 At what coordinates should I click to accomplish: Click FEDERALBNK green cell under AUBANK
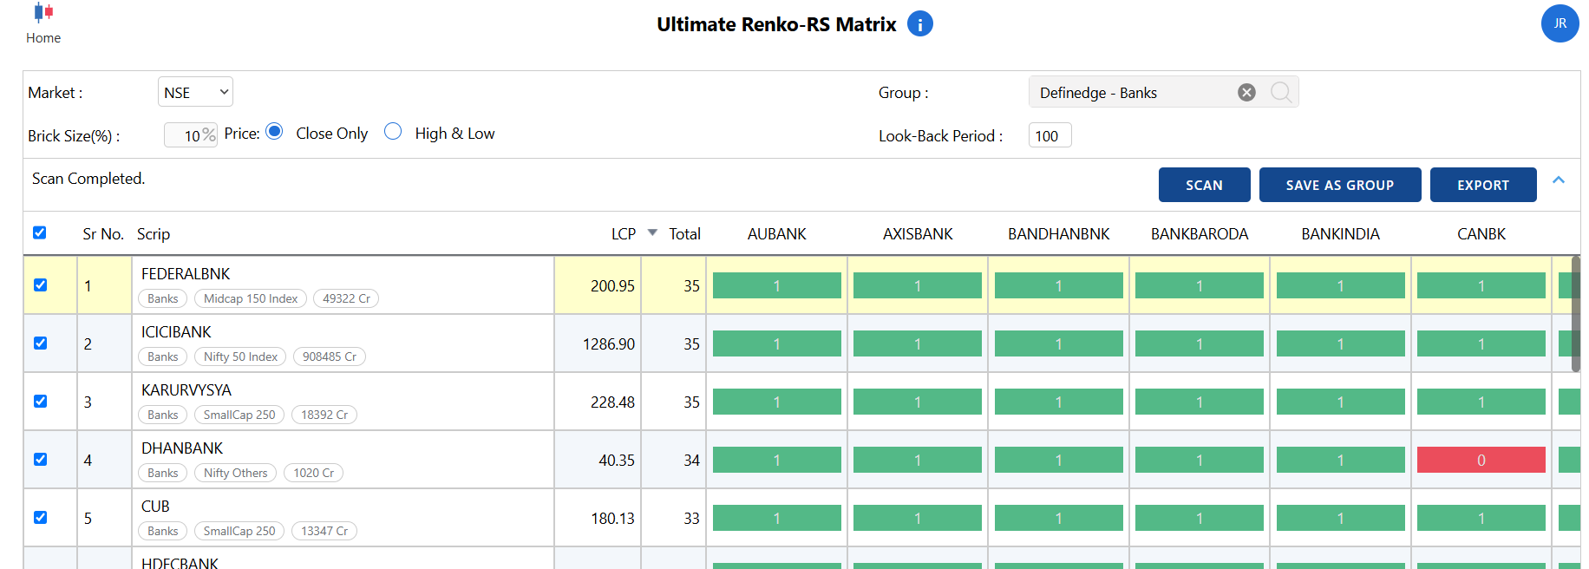(x=777, y=285)
